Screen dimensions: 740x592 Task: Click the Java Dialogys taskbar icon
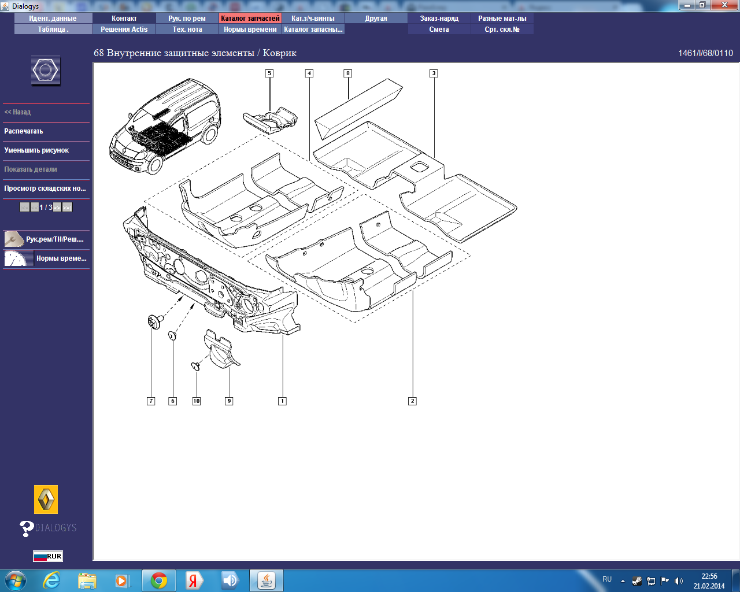267,580
